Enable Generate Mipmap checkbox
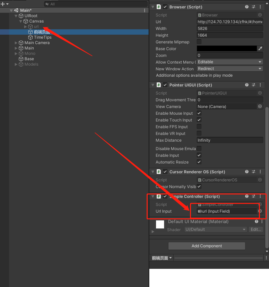269x287 pixels. click(199, 42)
